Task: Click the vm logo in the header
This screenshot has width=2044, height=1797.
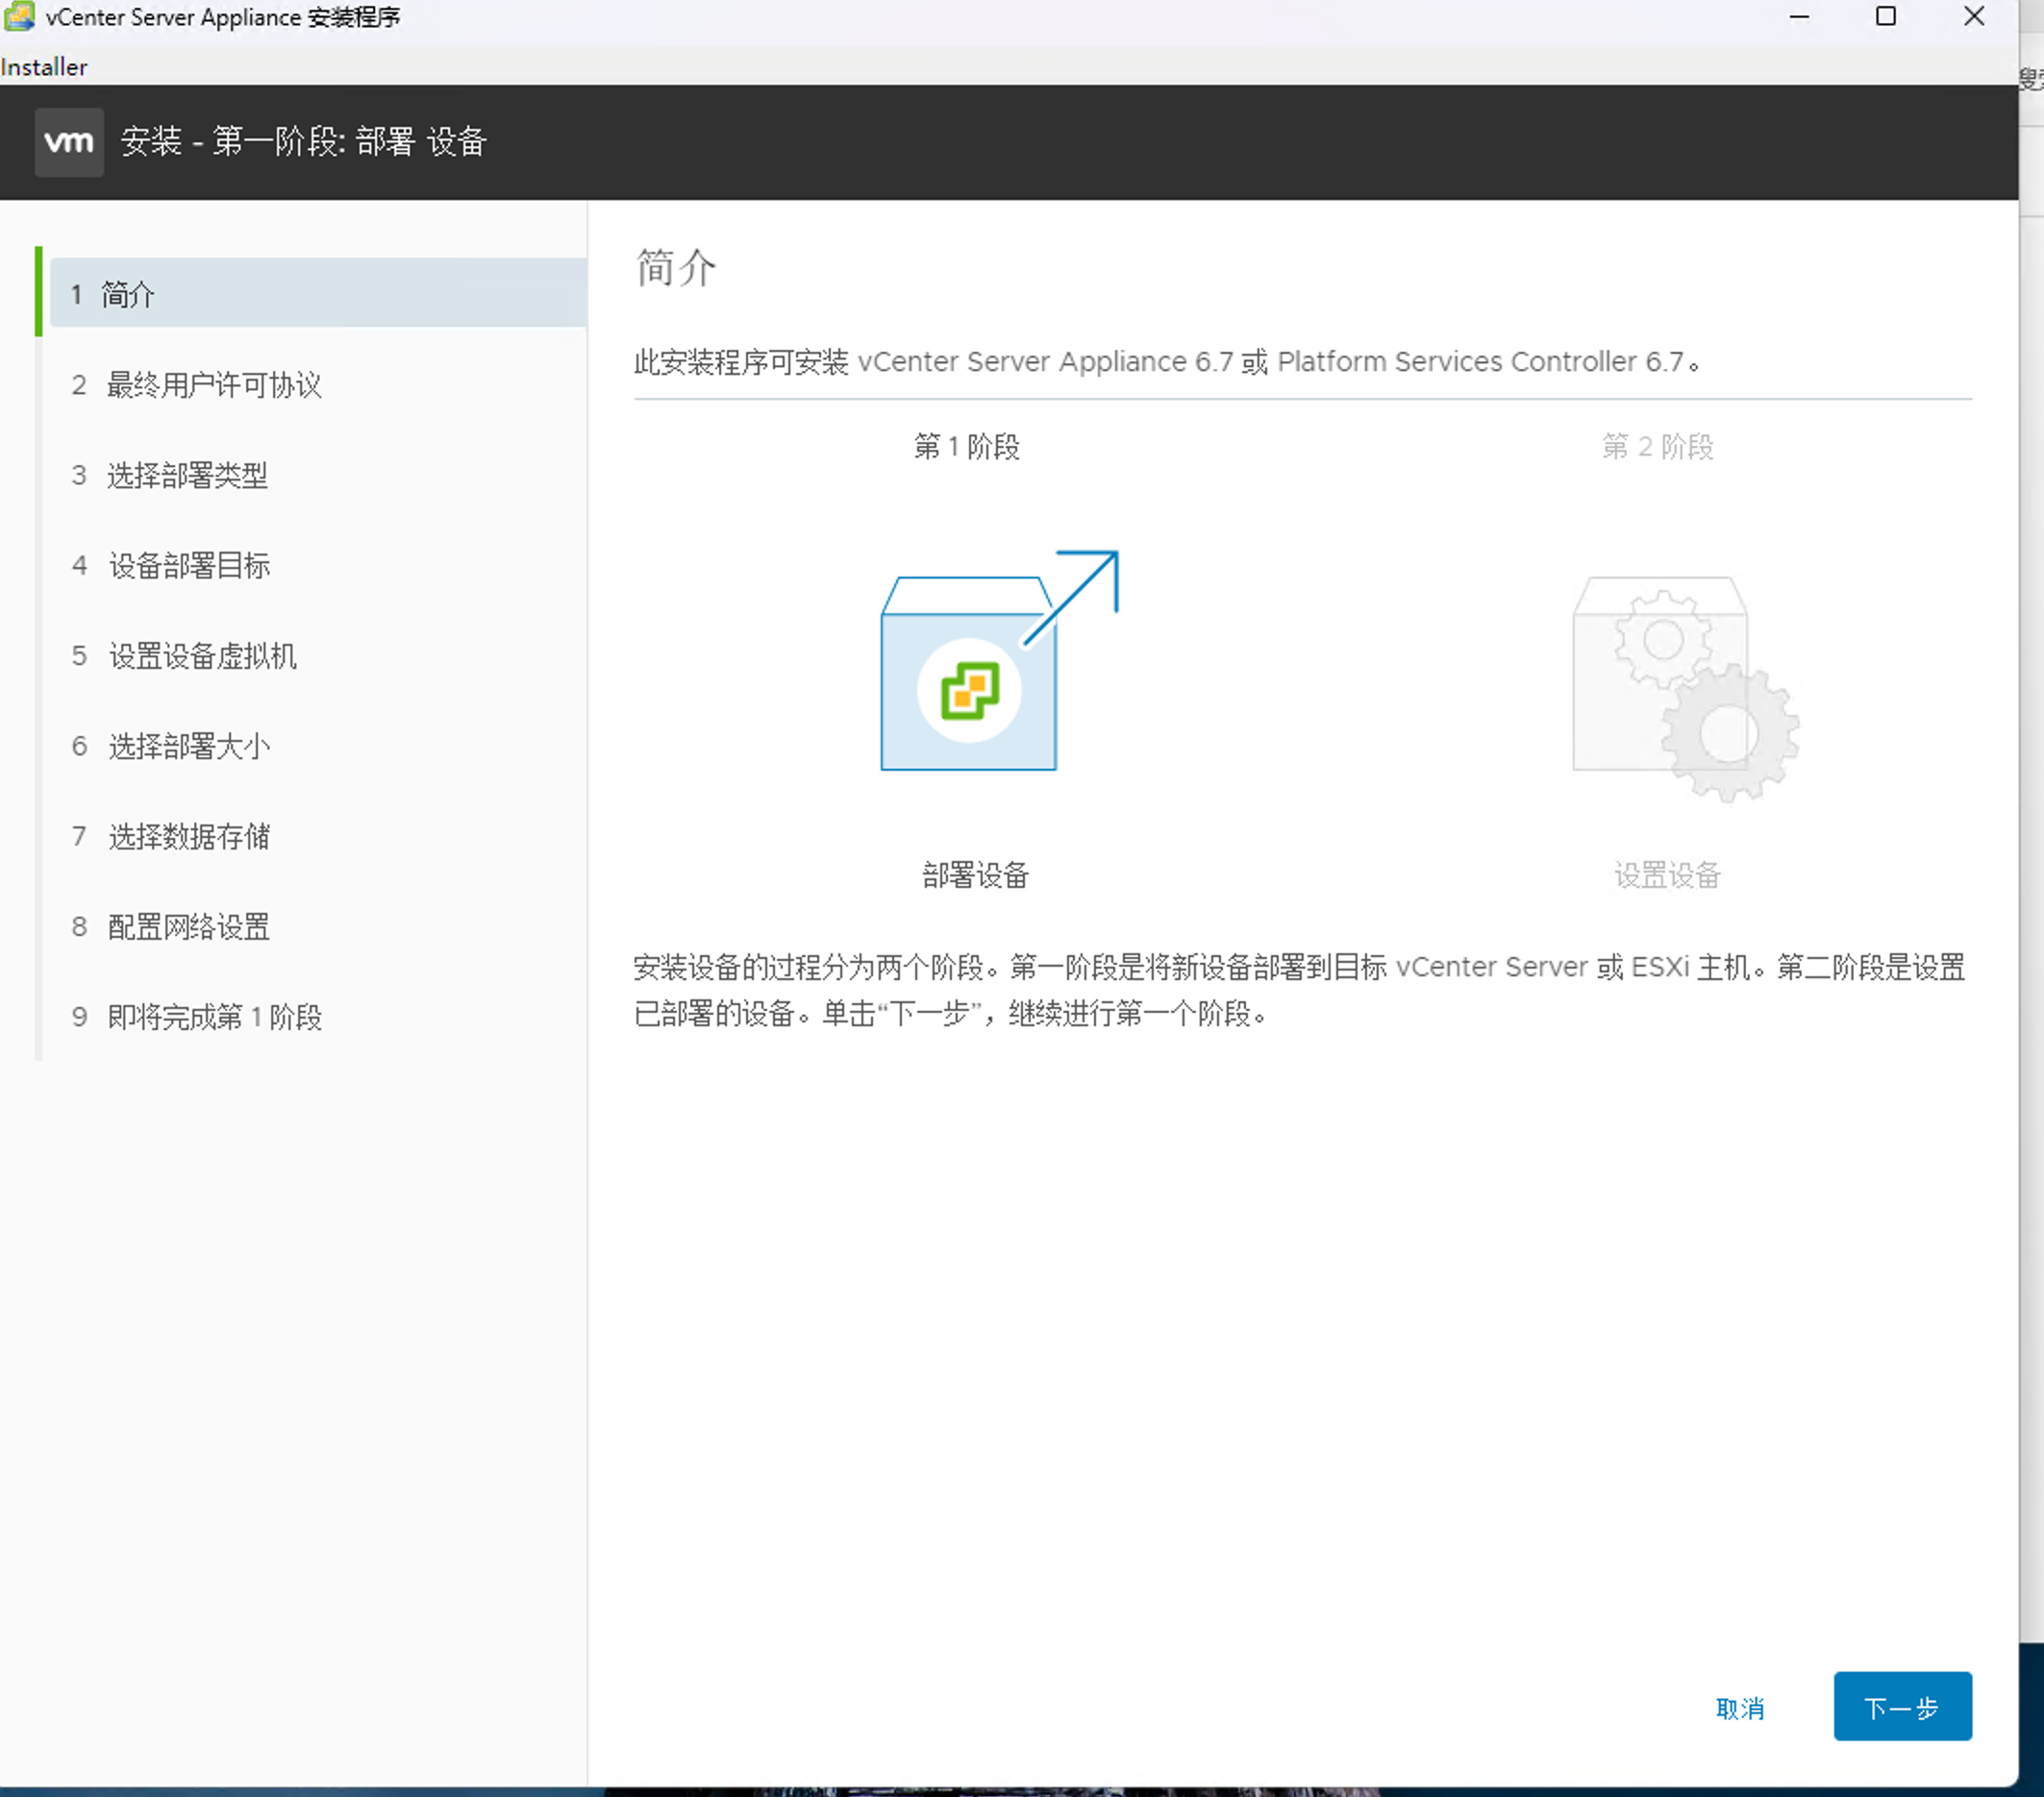Action: (x=69, y=142)
